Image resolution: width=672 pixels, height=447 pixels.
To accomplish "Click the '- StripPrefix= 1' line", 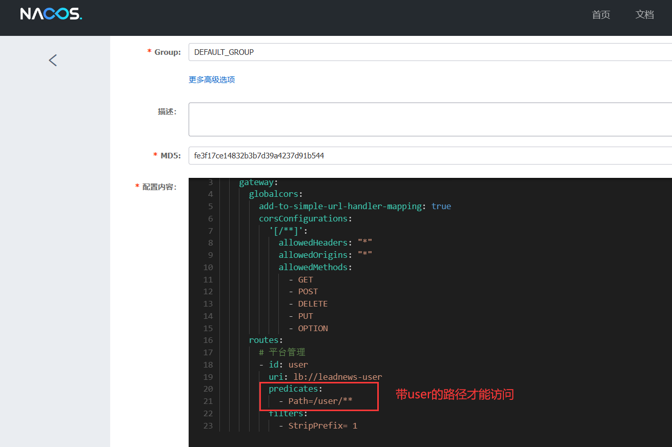I will coord(318,425).
